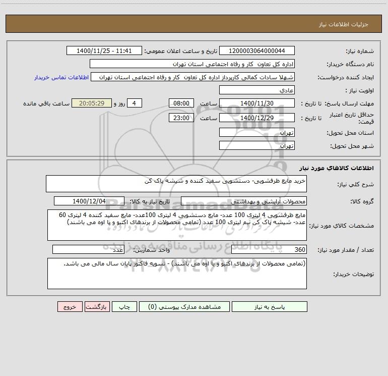Click اطلاعات کالاهای مورد نیاز section heading
Viewport: 388px width, 376px height.
point(337,168)
